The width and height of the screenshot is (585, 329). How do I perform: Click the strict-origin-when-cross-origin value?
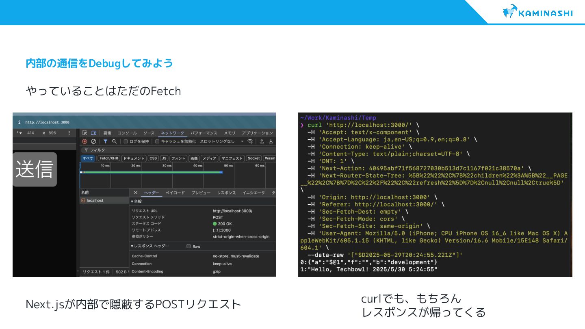click(241, 236)
